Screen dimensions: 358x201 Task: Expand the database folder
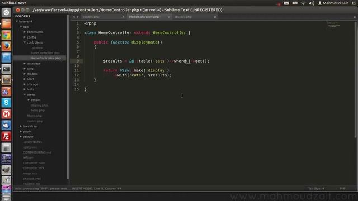(25, 63)
